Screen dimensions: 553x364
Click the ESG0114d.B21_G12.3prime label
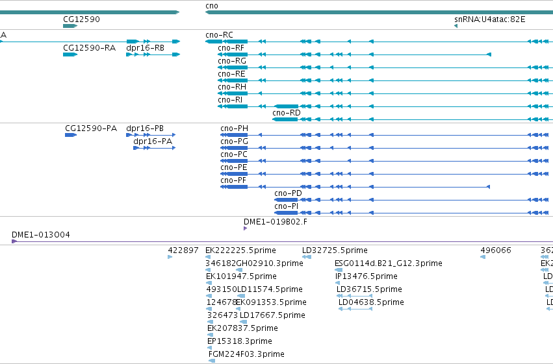click(x=389, y=263)
